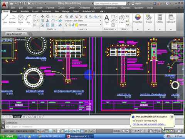Screen dimensions: 185x139
Task: Open Layer Properties manager icon
Action: click(66, 17)
